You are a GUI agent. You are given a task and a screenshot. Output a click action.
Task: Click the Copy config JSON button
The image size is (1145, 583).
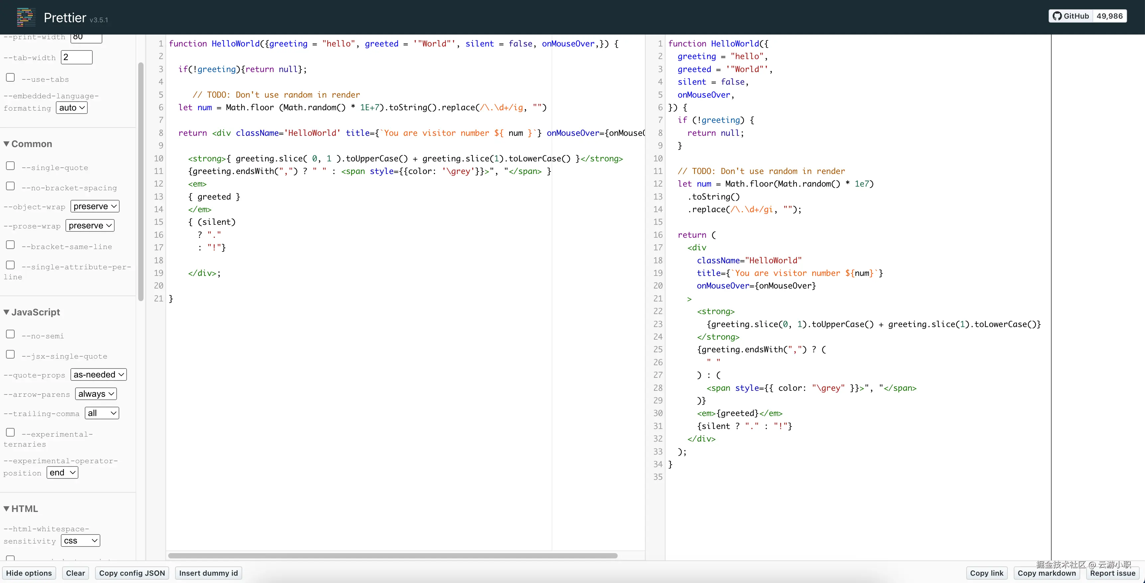(x=132, y=573)
